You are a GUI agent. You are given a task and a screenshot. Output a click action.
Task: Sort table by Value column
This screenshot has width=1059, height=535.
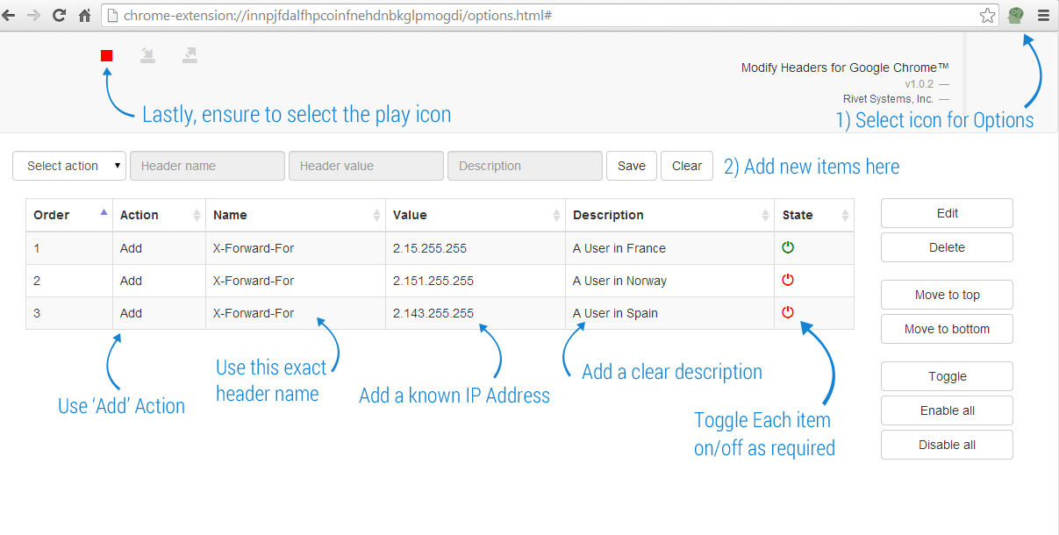pos(476,215)
